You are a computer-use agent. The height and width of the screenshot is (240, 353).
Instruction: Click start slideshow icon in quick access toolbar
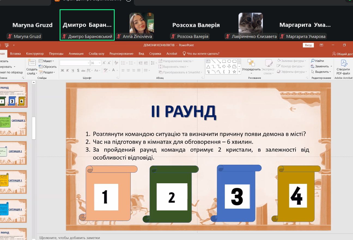point(7,45)
